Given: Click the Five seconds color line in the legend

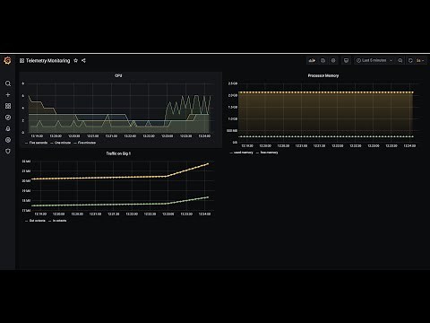Looking at the screenshot, I should click(27, 143).
